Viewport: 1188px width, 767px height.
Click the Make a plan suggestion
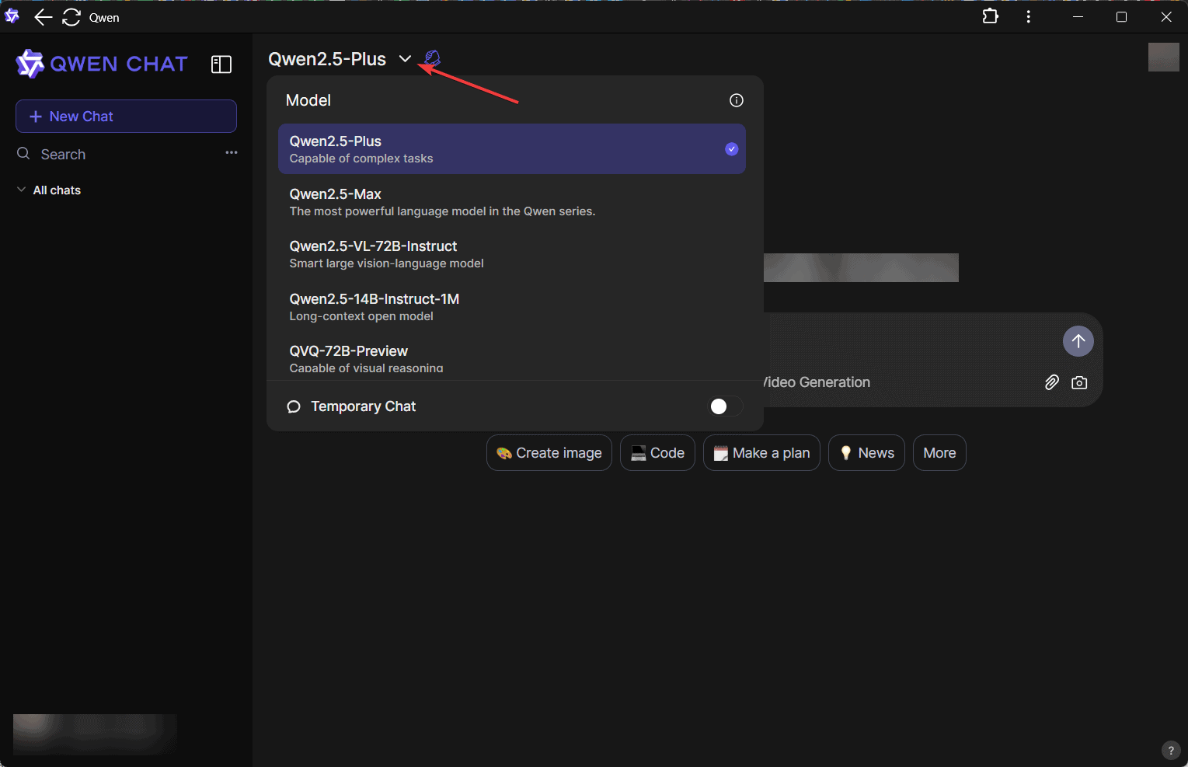click(x=761, y=453)
